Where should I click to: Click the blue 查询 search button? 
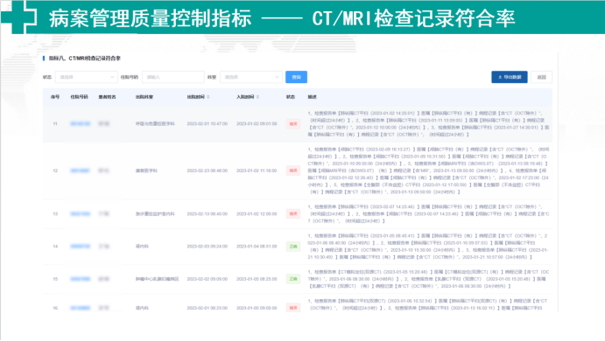[x=296, y=77]
